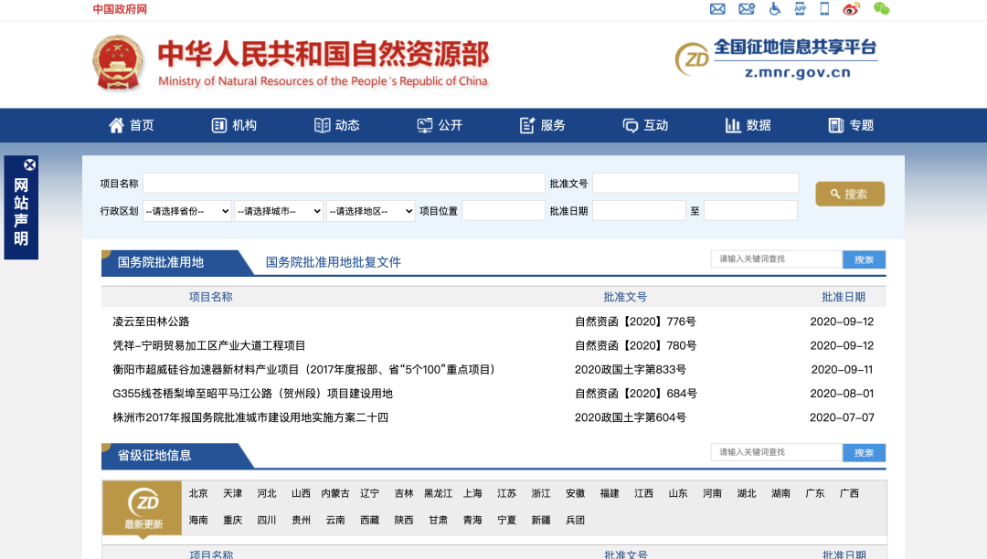
Task: Click the mobile version icon
Action: click(x=824, y=8)
